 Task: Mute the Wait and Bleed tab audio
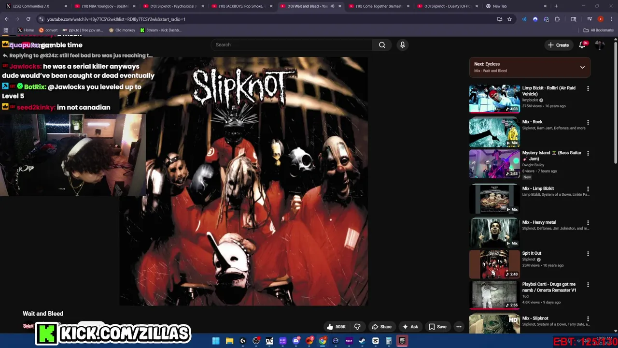click(x=332, y=6)
